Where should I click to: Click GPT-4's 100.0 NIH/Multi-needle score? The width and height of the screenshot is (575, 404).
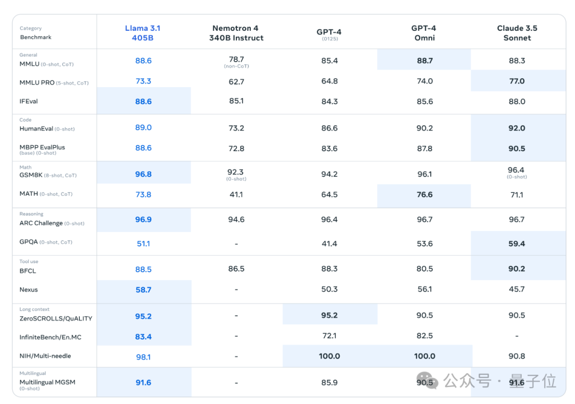[330, 356]
